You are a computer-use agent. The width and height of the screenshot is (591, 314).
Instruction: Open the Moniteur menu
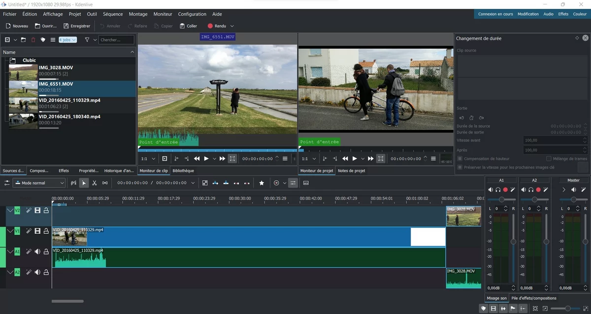point(163,14)
